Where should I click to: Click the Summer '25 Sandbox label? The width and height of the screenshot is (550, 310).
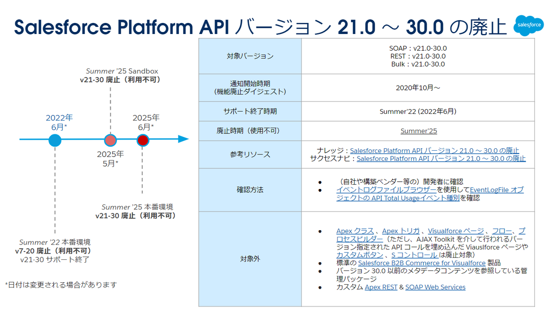pos(122,71)
